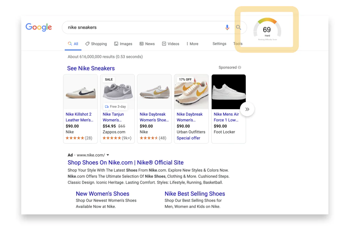
Task: Click the Google logo
Action: [x=39, y=27]
